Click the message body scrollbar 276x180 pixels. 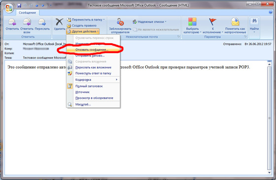point(269,118)
